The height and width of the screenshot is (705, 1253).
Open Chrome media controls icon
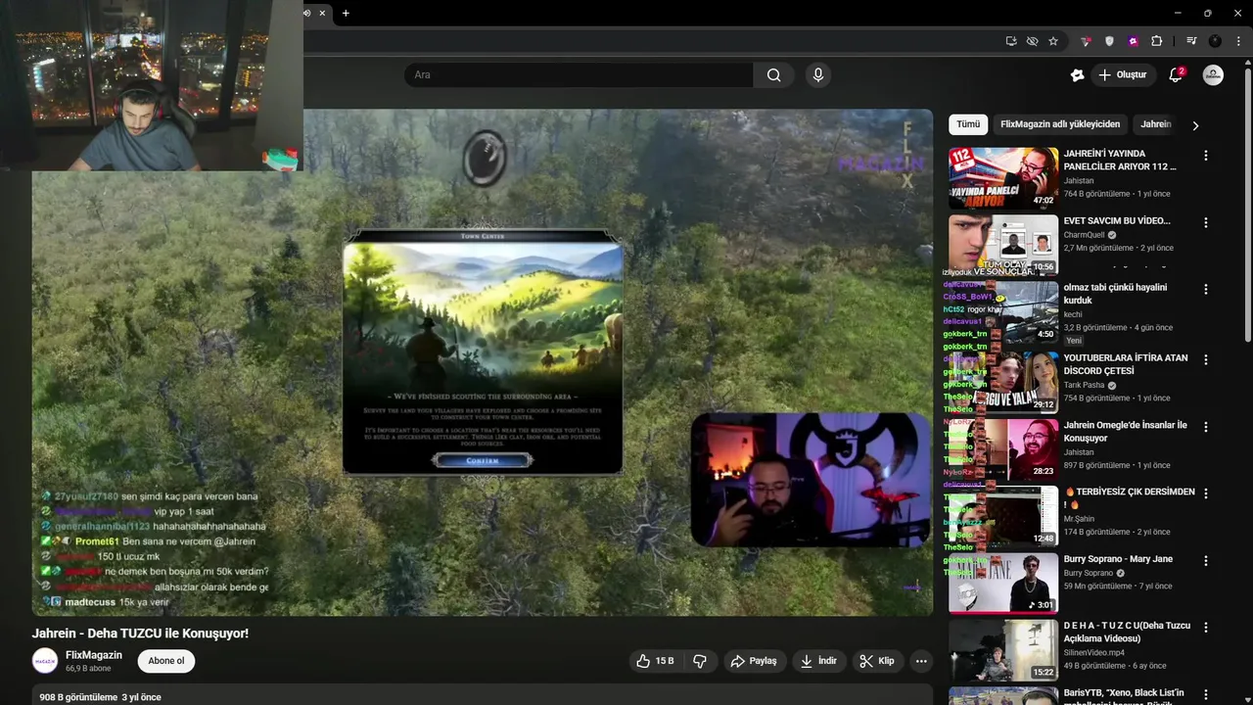(1191, 41)
